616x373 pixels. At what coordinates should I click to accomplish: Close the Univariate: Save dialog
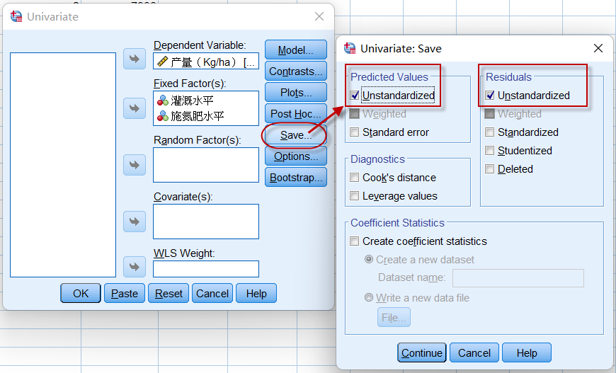(598, 48)
